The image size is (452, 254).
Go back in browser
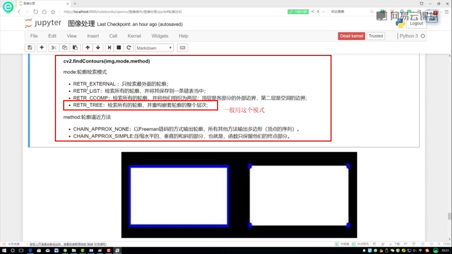tap(19, 12)
